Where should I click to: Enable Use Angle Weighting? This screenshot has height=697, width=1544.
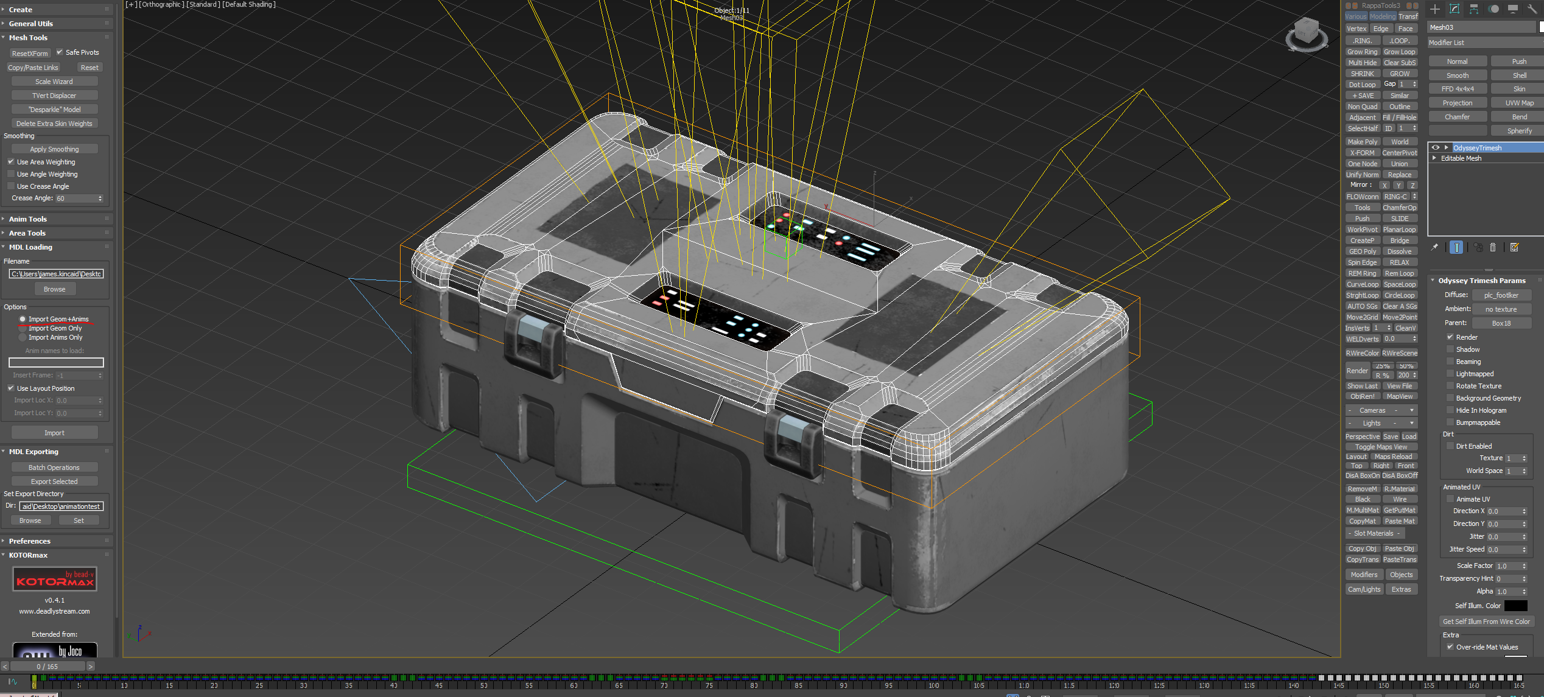11,174
